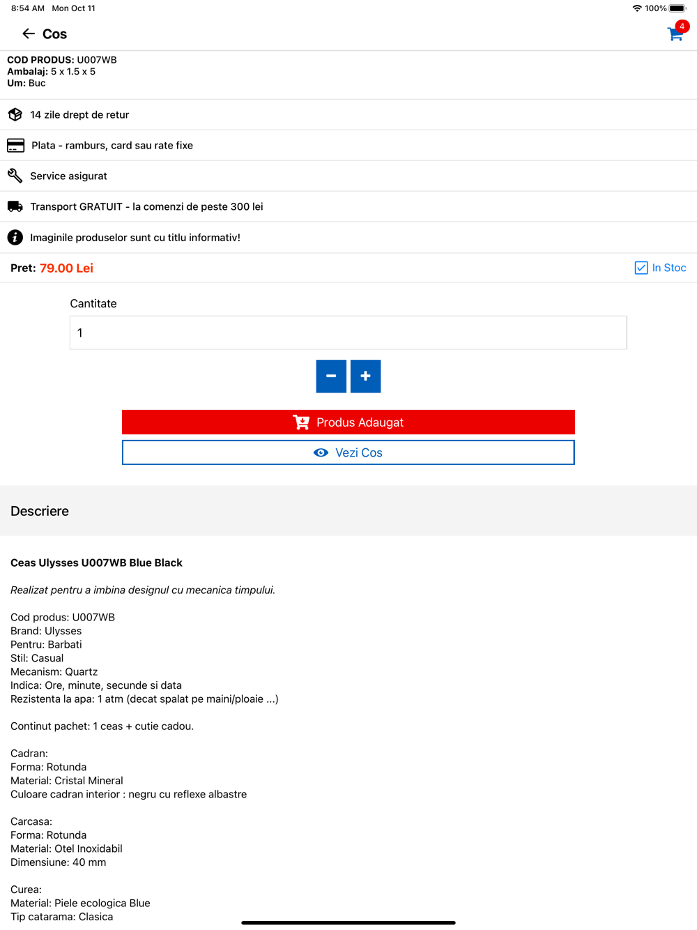
Task: Tap the 'COD PRODUS: U007WB' line
Action: [62, 60]
